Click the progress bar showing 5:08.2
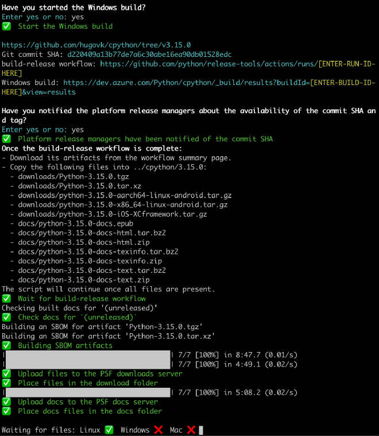The image size is (379, 436). (x=88, y=392)
